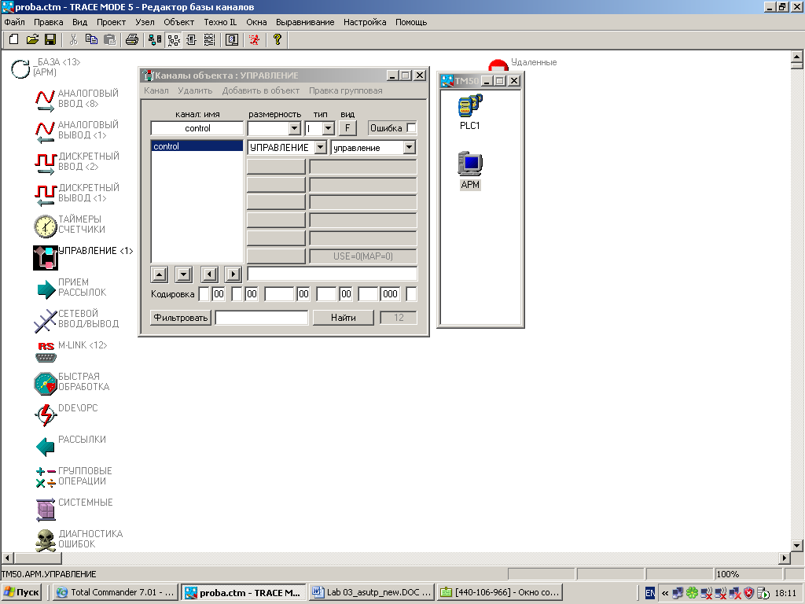
Task: Open the управление subtype dropdown
Action: pos(409,147)
